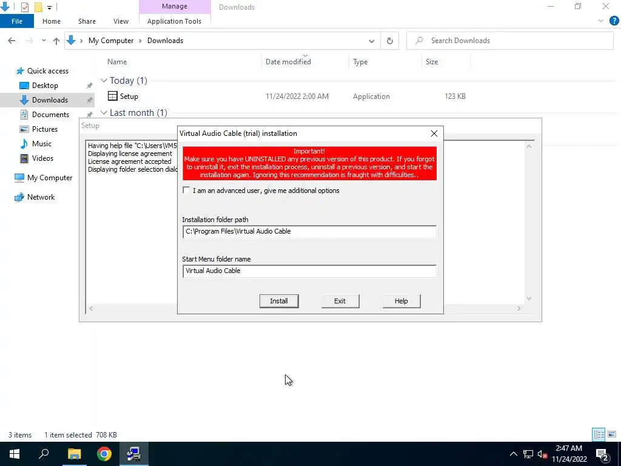Click the Install button
This screenshot has height=466, width=621.
pos(279,301)
